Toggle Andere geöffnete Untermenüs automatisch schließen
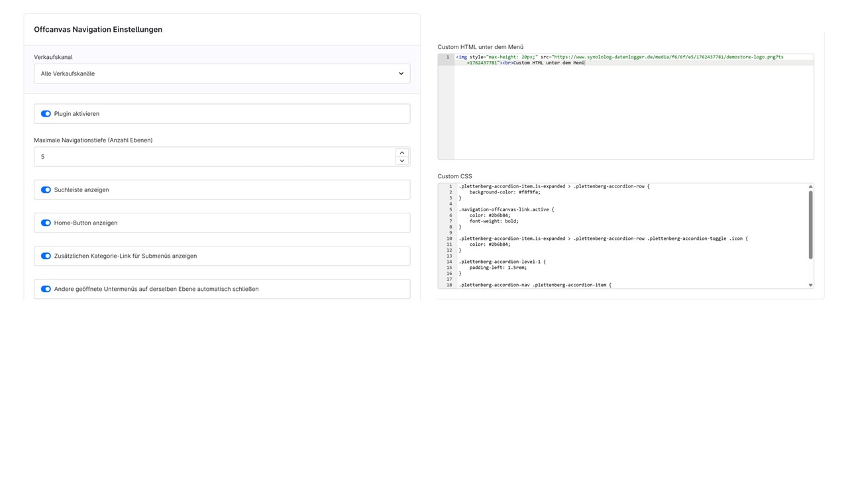848x477 pixels. [x=46, y=290]
